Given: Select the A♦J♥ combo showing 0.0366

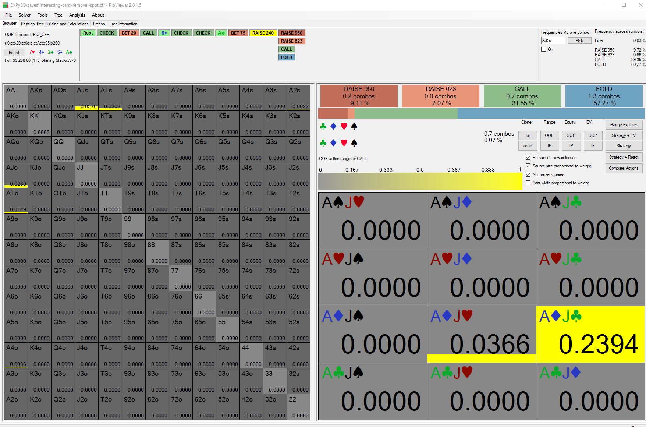Looking at the screenshot, I should 482,335.
